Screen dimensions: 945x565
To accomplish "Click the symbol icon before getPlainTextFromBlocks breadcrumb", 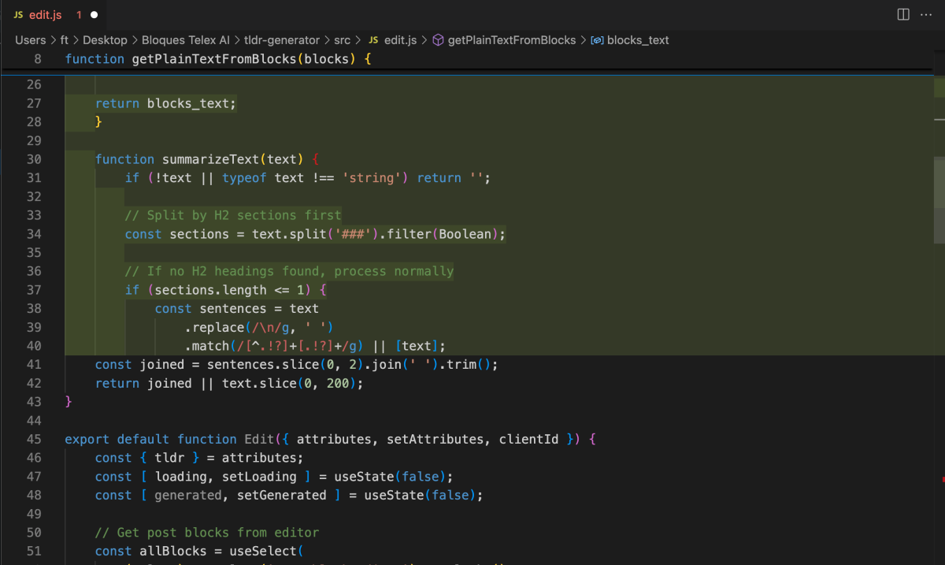I will (x=439, y=40).
